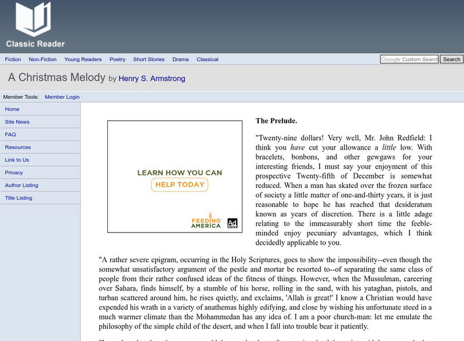464x341 pixels.
Task: Click 'The Prelude.' chapter heading
Action: click(277, 121)
